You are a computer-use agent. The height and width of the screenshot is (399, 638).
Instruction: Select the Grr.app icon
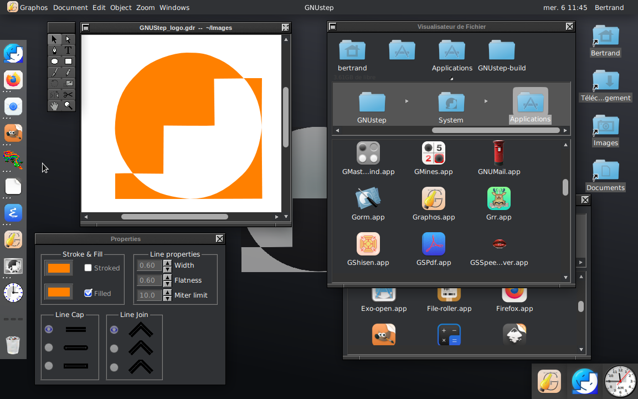point(499,199)
